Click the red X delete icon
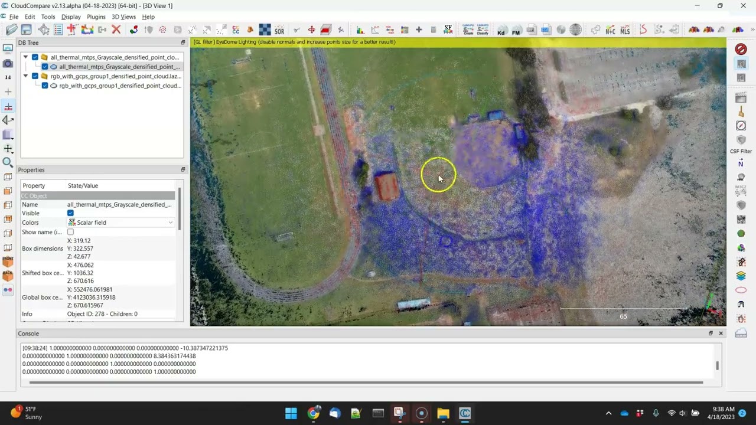Viewport: 756px width, 425px height. [116, 30]
